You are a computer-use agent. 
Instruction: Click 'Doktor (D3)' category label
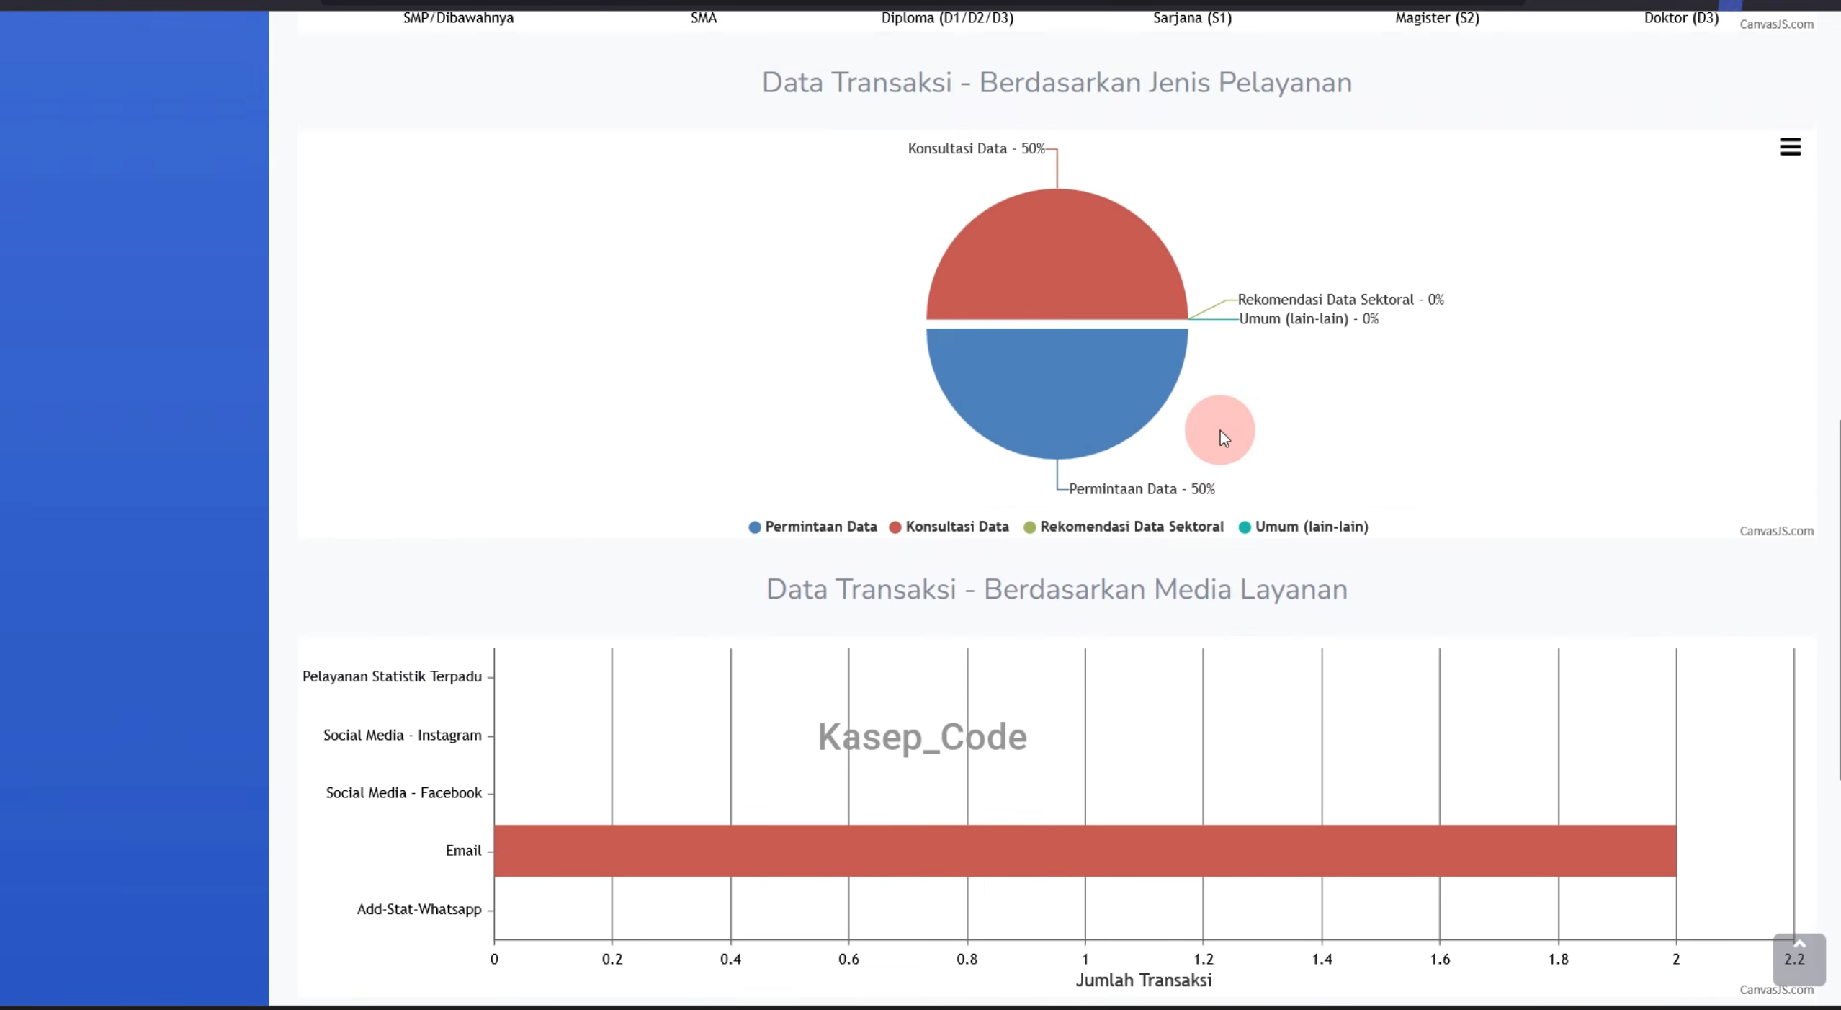[x=1681, y=18]
